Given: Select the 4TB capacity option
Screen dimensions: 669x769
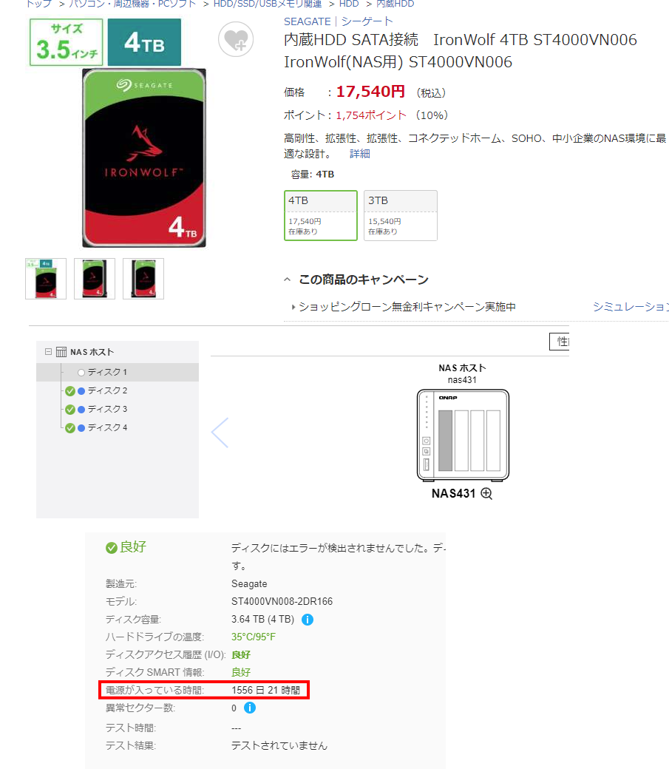Looking at the screenshot, I should point(321,215).
